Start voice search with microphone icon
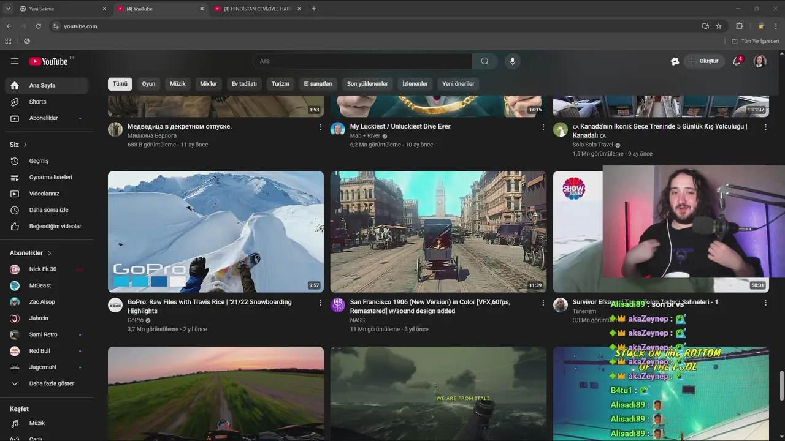785x441 pixels. 513,61
